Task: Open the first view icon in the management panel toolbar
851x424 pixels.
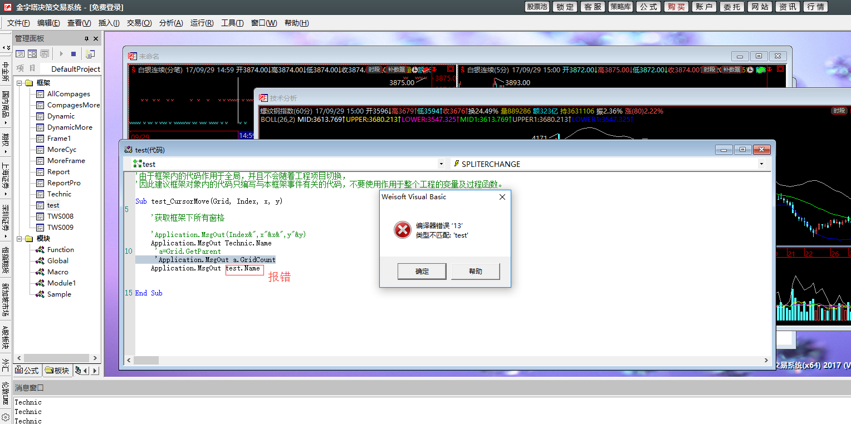Action: tap(20, 54)
